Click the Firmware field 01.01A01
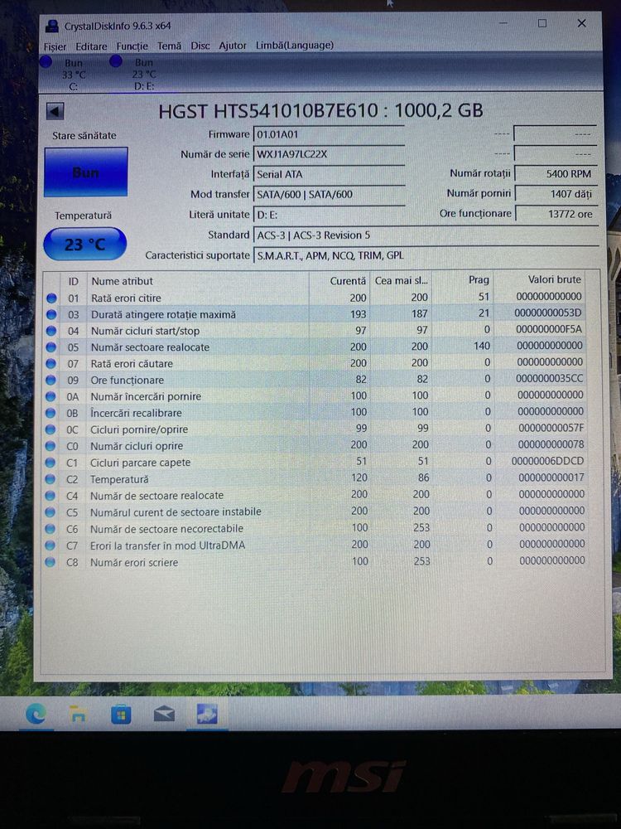621x829 pixels. 329,134
